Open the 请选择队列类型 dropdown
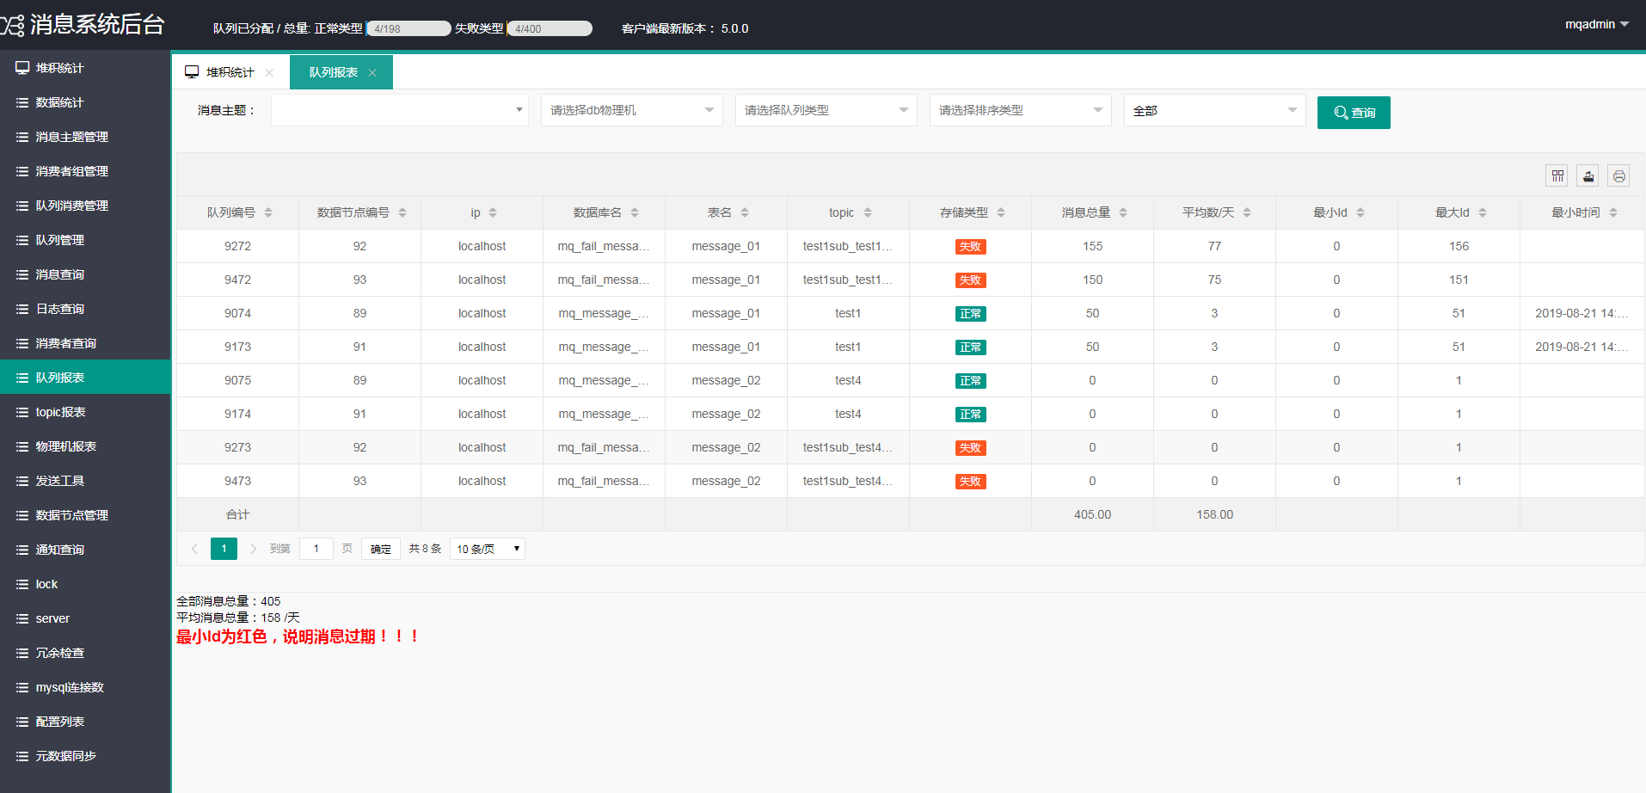This screenshot has height=793, width=1646. click(x=826, y=110)
